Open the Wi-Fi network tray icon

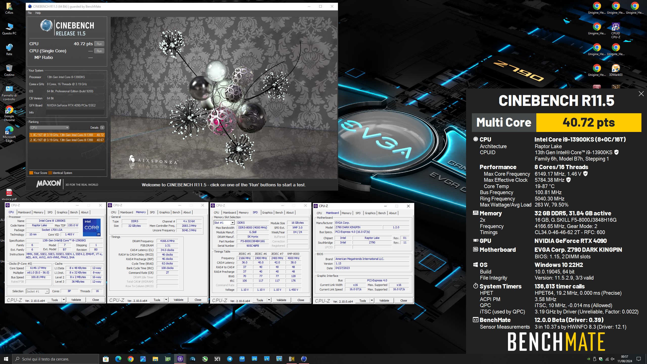tap(607, 359)
